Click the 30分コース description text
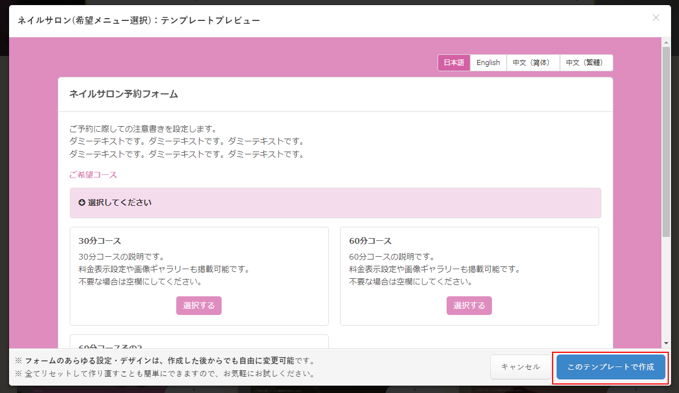The height and width of the screenshot is (393, 679). click(164, 269)
